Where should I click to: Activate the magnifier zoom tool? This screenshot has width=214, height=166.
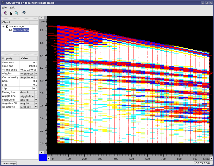click(17, 13)
